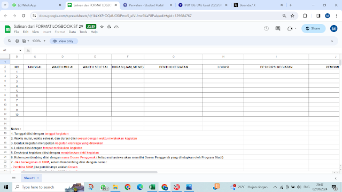Open Excel from the taskbar
Screen dimensions: 342x192
click(x=152, y=187)
